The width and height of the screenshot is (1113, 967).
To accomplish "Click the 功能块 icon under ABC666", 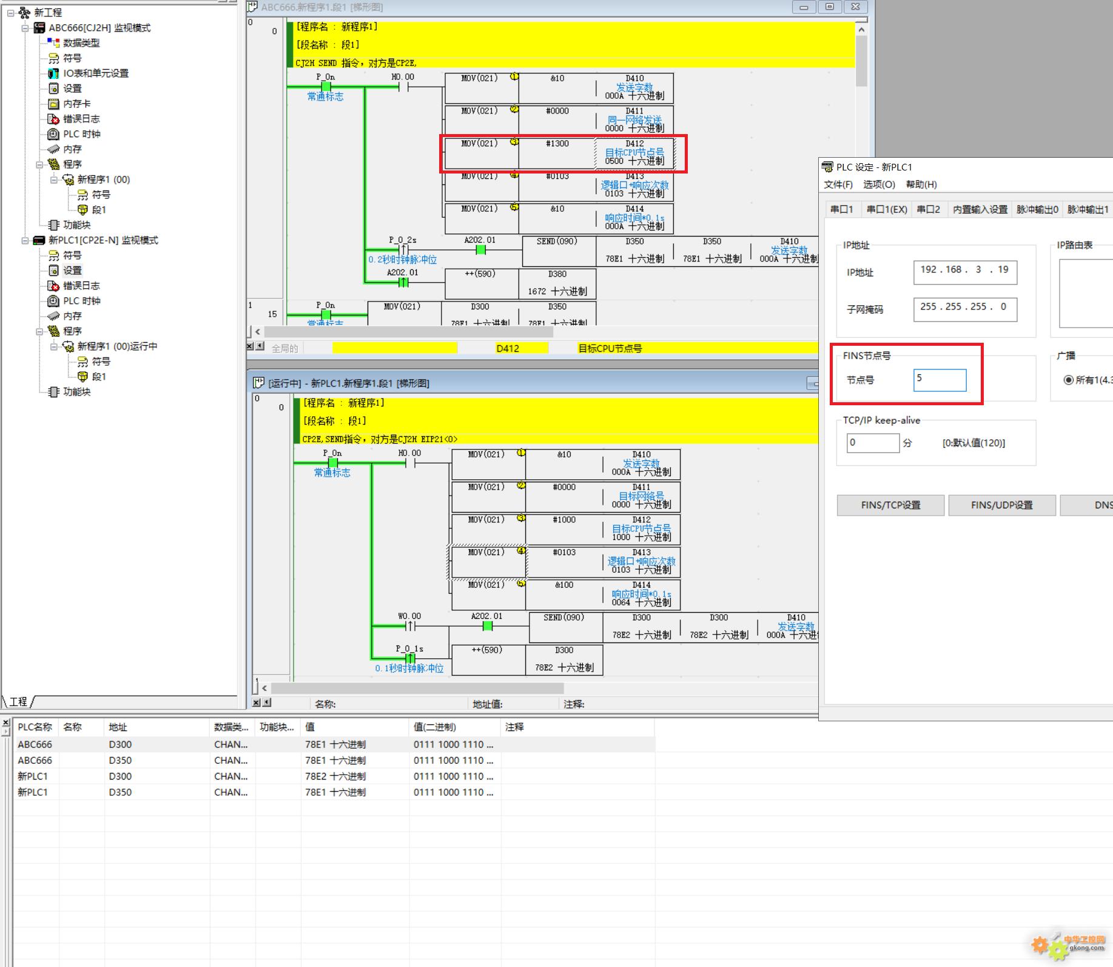I will 53,225.
